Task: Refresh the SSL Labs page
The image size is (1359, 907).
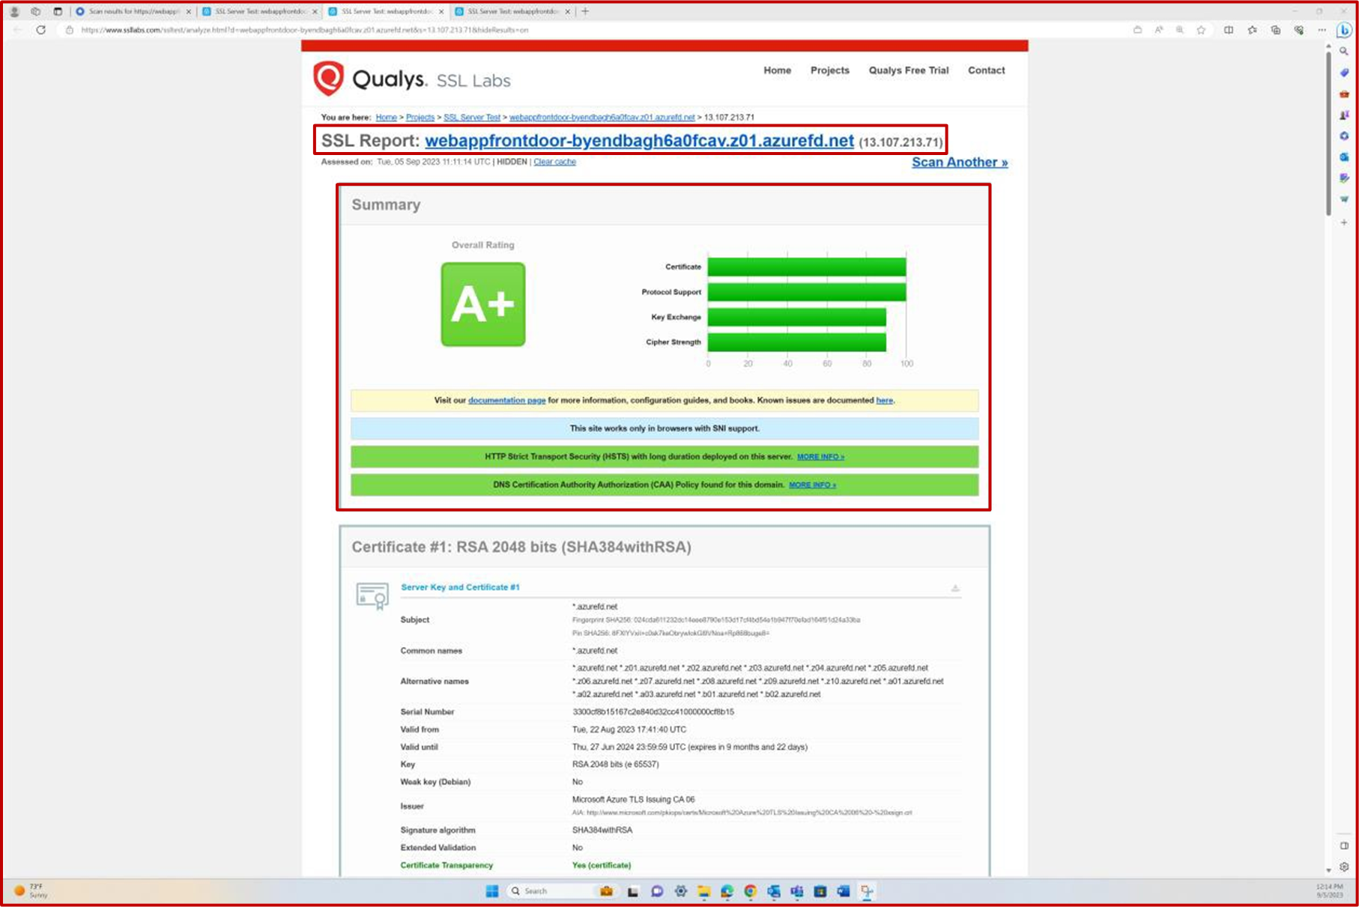Action: pos(41,31)
